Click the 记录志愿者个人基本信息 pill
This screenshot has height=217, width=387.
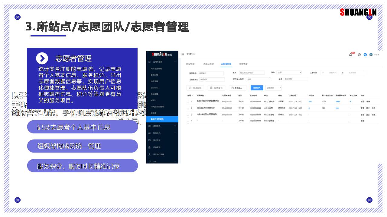pos(83,127)
